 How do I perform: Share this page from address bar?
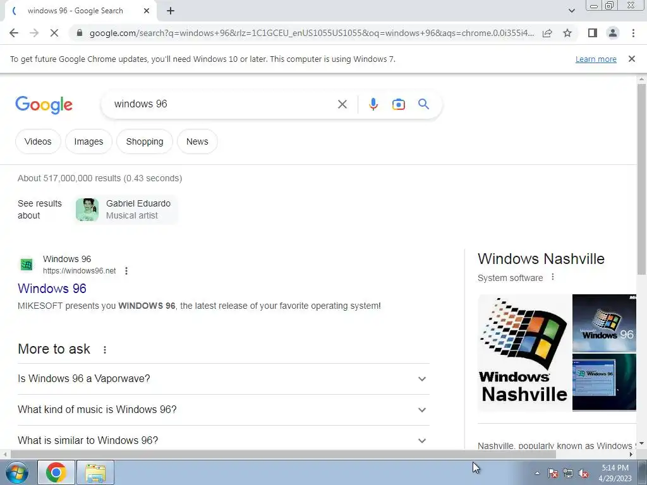tap(547, 33)
